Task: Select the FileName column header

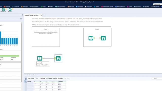Action: [62, 81]
